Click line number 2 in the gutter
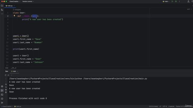Screen dimensions: 193x108 (x=8, y=16)
